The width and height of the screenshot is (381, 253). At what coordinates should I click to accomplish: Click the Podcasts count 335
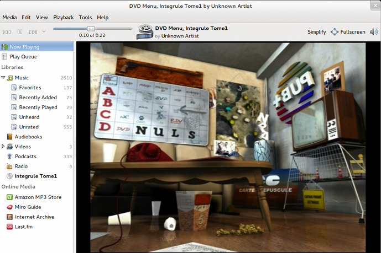[67, 157]
